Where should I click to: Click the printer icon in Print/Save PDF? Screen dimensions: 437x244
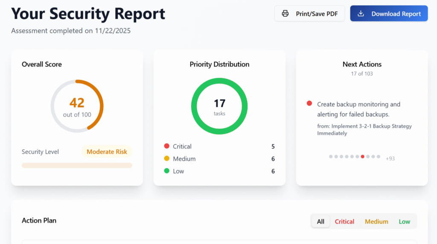(285, 14)
